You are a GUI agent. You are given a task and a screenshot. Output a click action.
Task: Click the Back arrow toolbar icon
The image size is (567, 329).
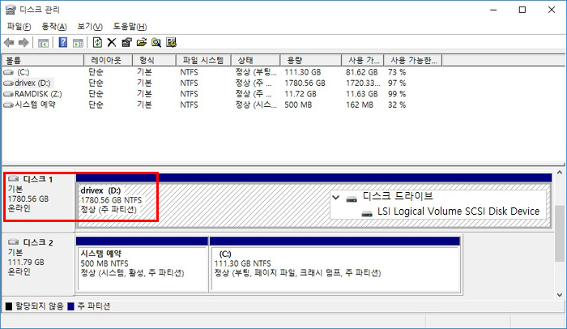point(9,43)
